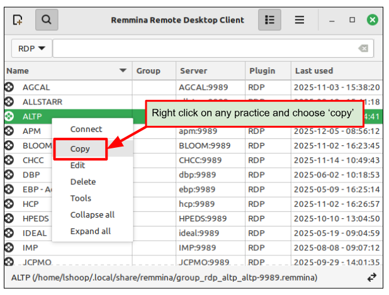Click the IDEAL profile icon
The width and height of the screenshot is (389, 295).
coord(9,233)
